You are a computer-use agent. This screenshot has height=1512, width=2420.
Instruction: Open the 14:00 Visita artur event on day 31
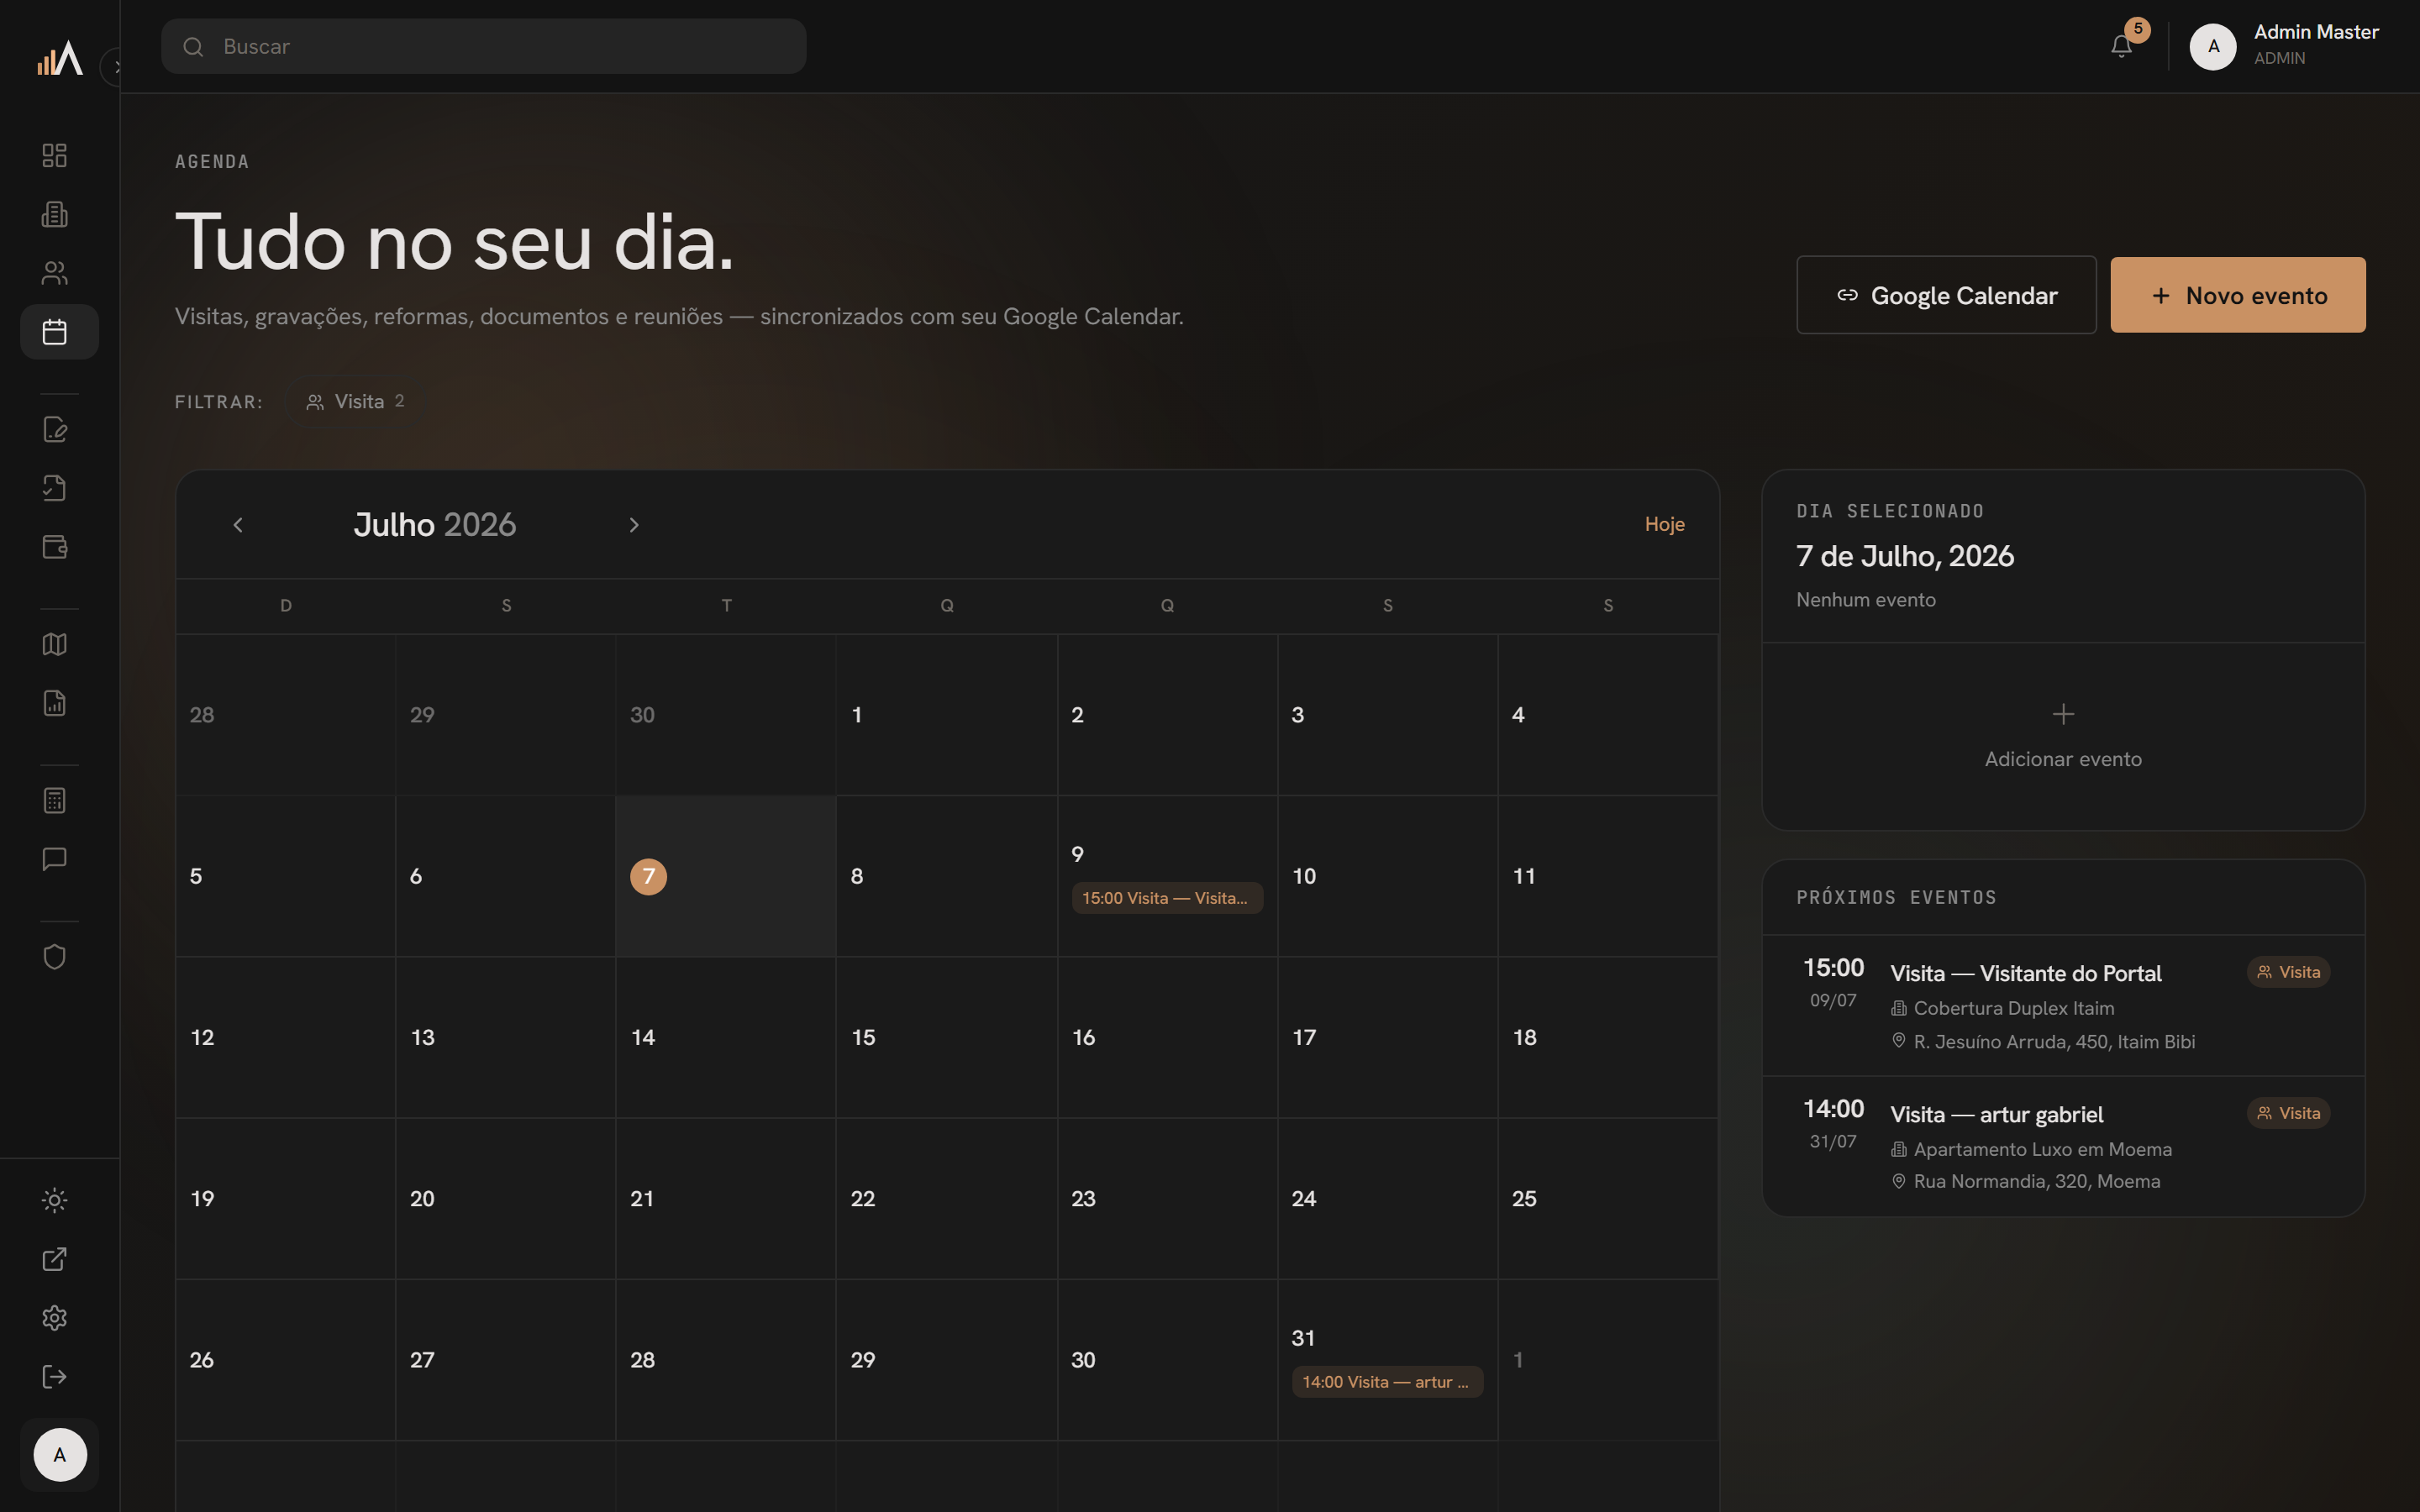[x=1387, y=1382]
